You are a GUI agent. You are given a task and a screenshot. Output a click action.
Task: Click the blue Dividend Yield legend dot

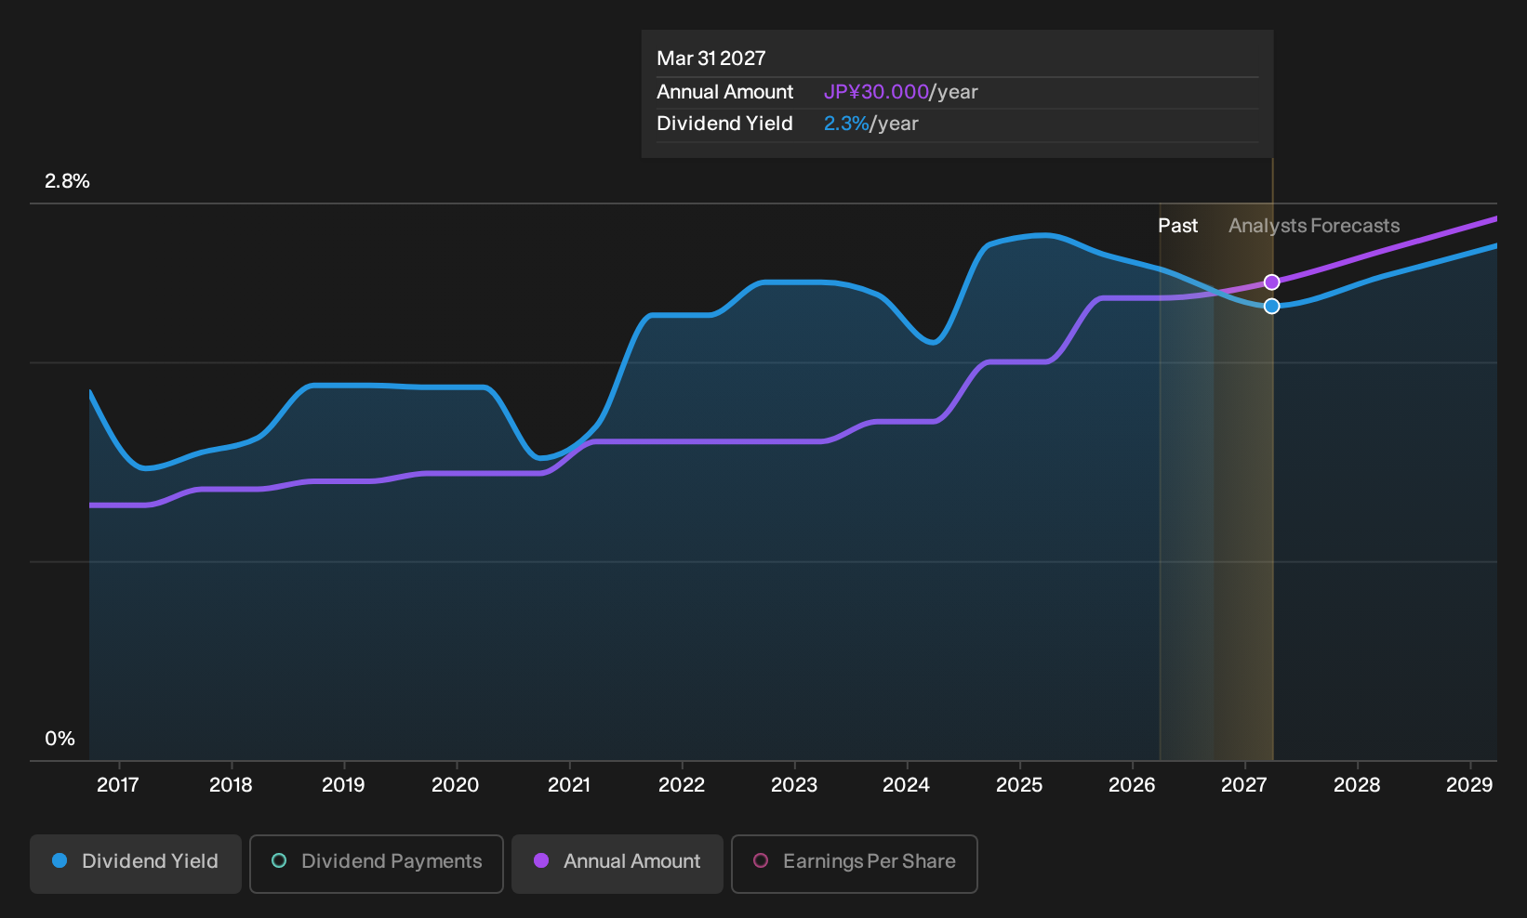coord(60,860)
